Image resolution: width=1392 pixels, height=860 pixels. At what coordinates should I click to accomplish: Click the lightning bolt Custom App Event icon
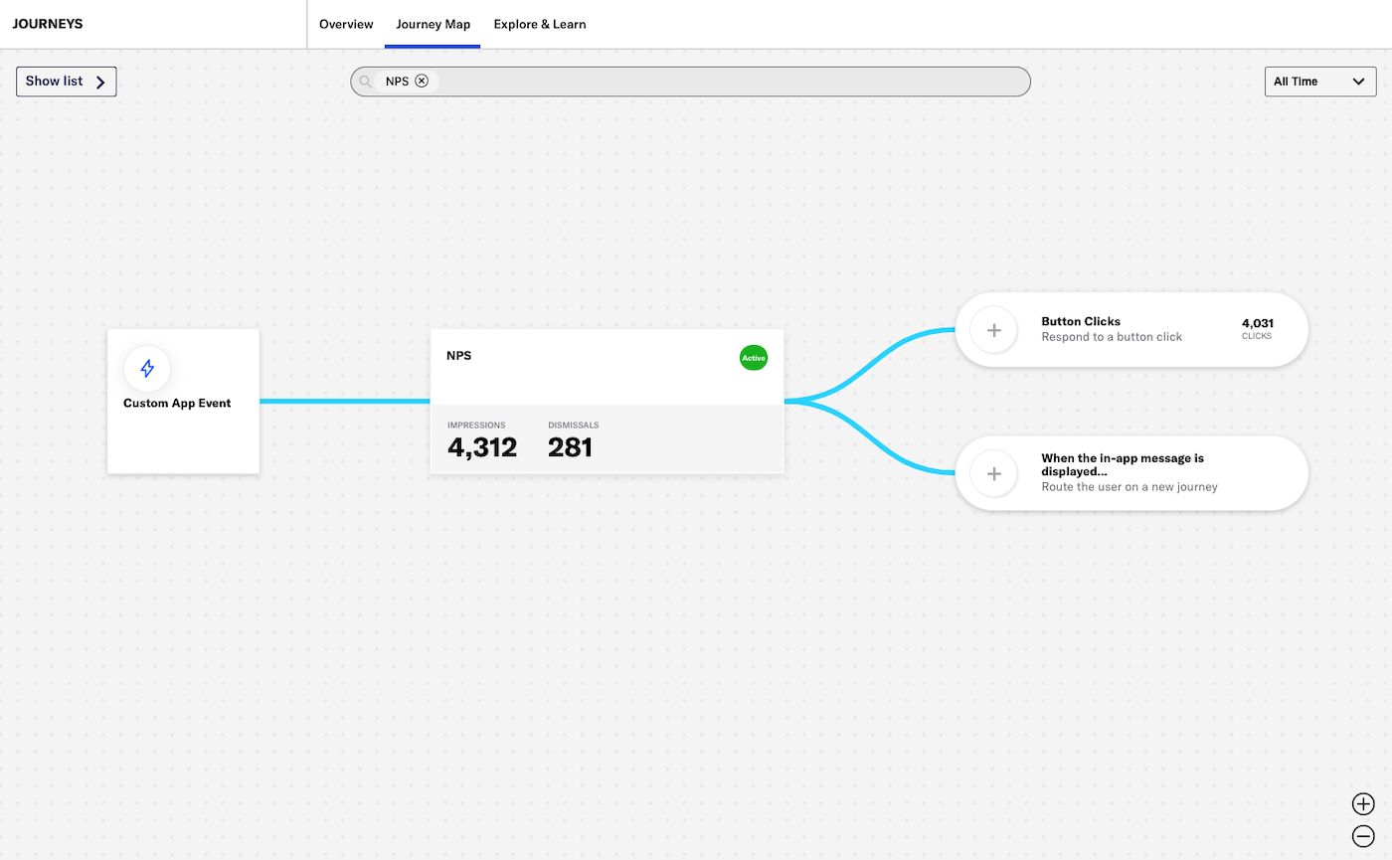pyautogui.click(x=147, y=369)
